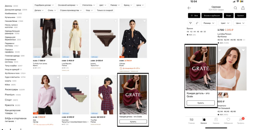The image size is (258, 130).
Task: Enable the Только со скидкой filter
Action: point(105,10)
